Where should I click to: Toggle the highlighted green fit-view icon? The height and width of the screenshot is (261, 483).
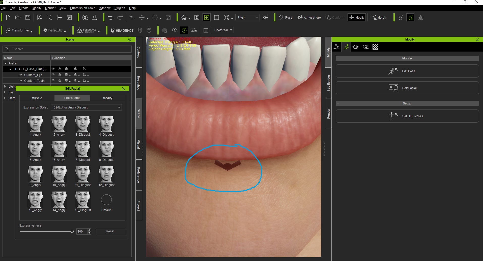207,18
